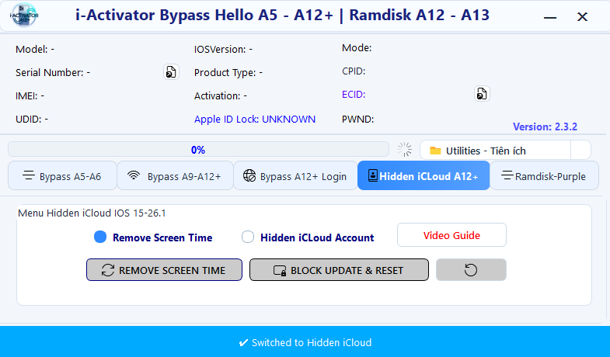Image resolution: width=610 pixels, height=357 pixels.
Task: Click the Mode: label
Action: point(357,48)
